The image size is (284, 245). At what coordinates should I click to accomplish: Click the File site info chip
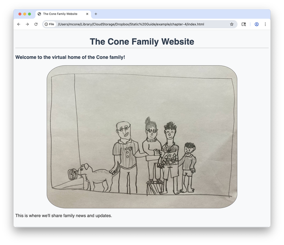[x=49, y=24]
